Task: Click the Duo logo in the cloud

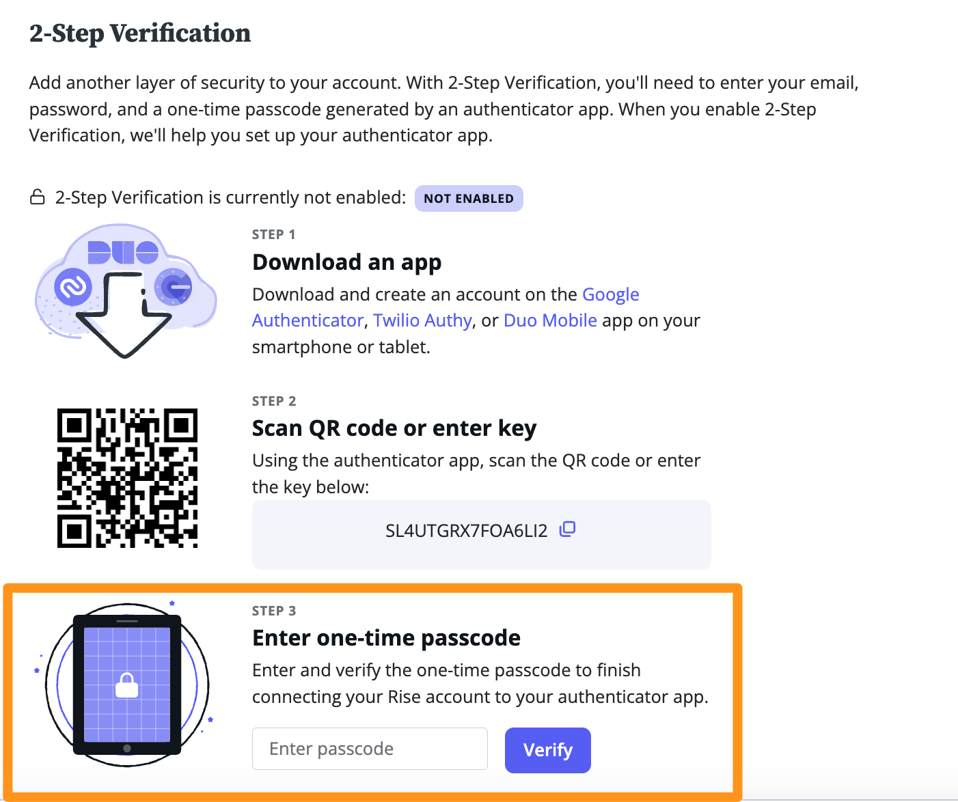Action: click(x=123, y=252)
